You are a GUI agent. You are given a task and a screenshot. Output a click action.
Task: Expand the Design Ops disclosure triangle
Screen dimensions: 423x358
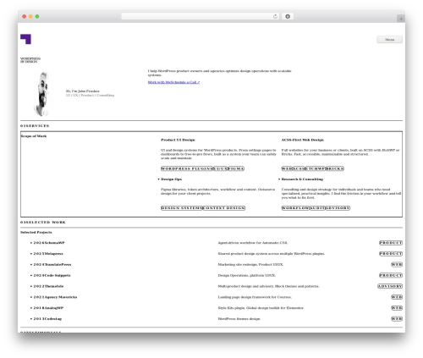tap(159, 179)
